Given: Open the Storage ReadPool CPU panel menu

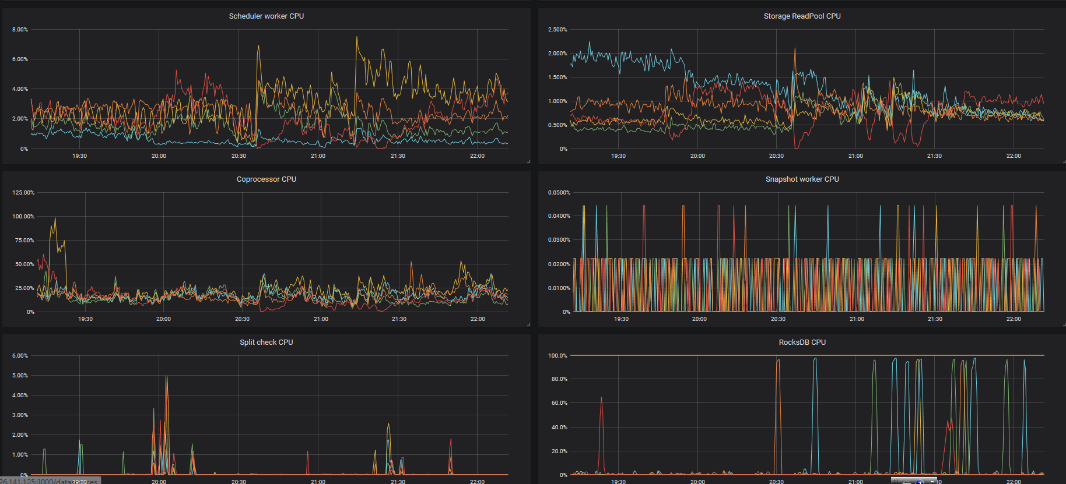Looking at the screenshot, I should (x=802, y=16).
